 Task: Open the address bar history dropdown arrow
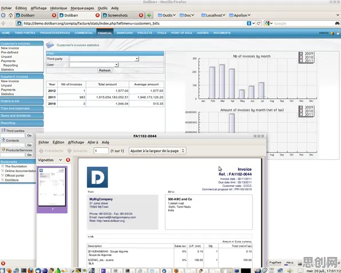pyautogui.click(x=253, y=24)
